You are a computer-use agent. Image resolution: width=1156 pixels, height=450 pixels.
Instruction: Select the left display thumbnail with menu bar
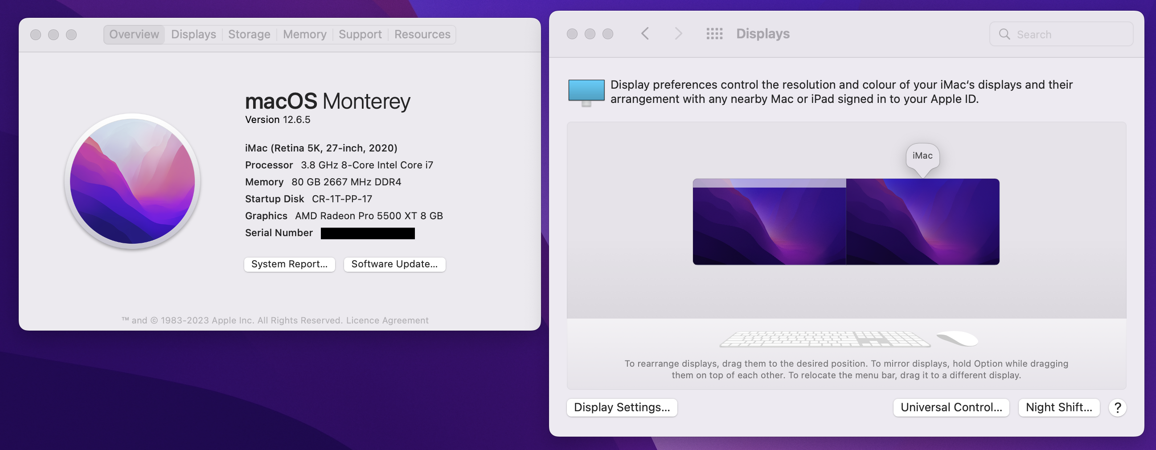click(x=769, y=221)
